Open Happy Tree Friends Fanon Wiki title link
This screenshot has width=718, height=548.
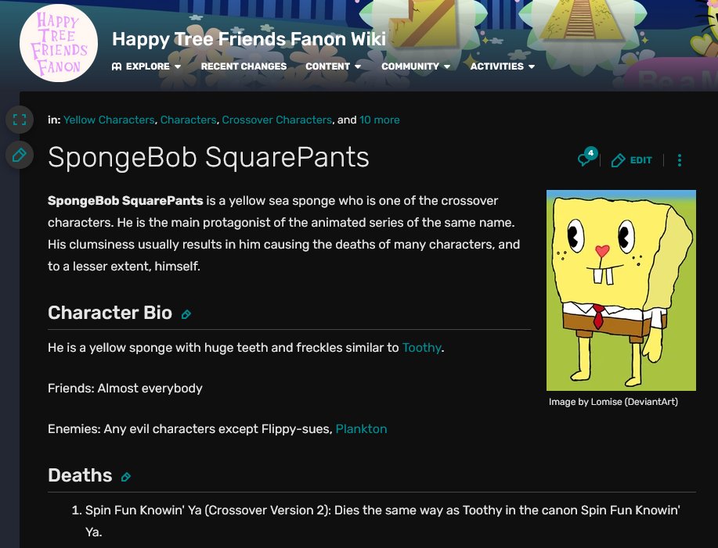(249, 39)
